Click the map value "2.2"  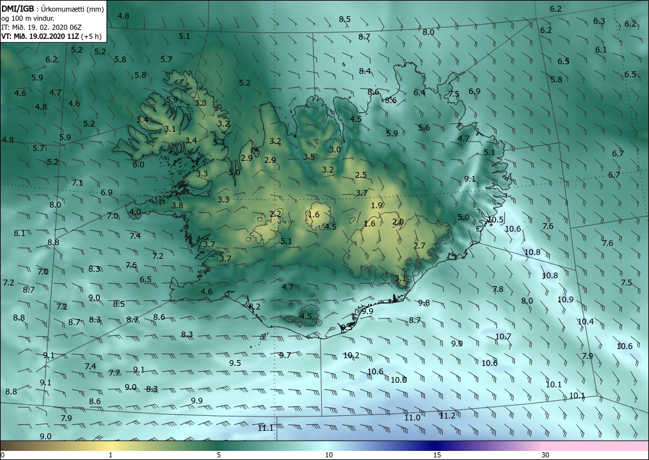click(275, 214)
